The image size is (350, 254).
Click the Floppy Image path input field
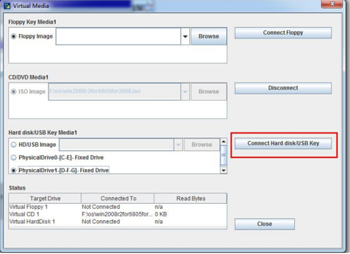pyautogui.click(x=118, y=36)
